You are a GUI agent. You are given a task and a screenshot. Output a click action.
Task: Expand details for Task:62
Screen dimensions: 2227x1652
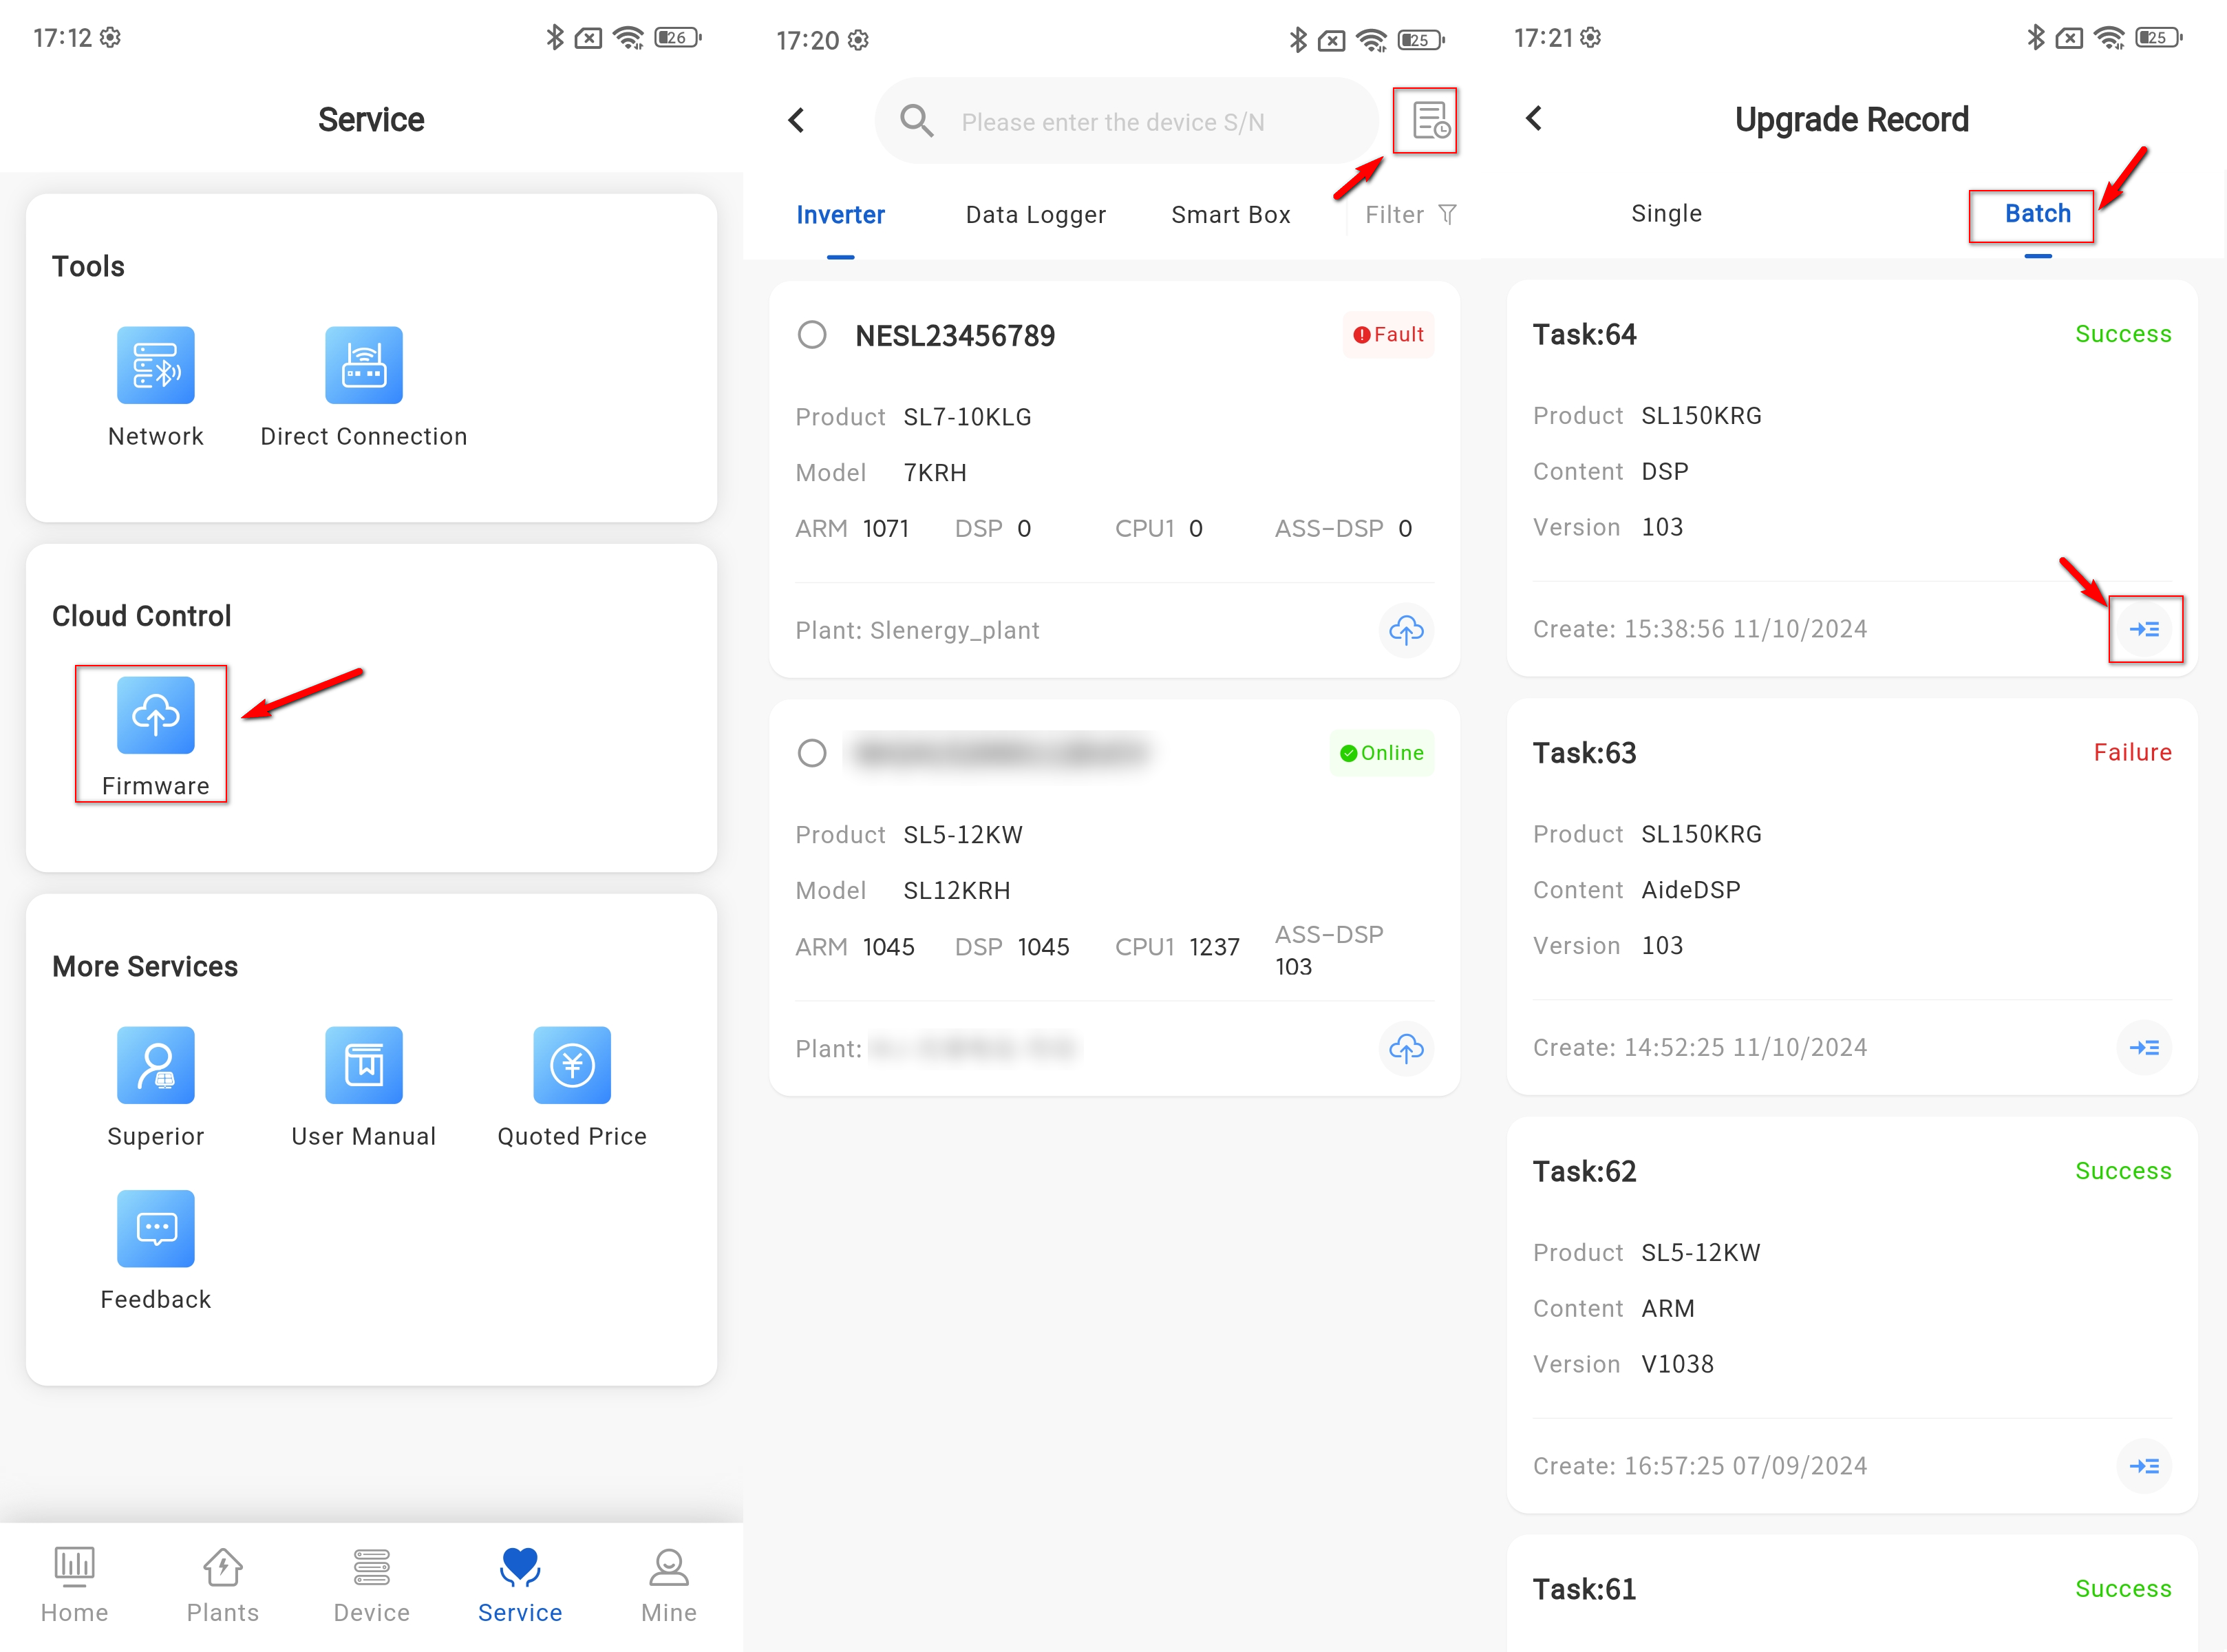point(2144,1466)
